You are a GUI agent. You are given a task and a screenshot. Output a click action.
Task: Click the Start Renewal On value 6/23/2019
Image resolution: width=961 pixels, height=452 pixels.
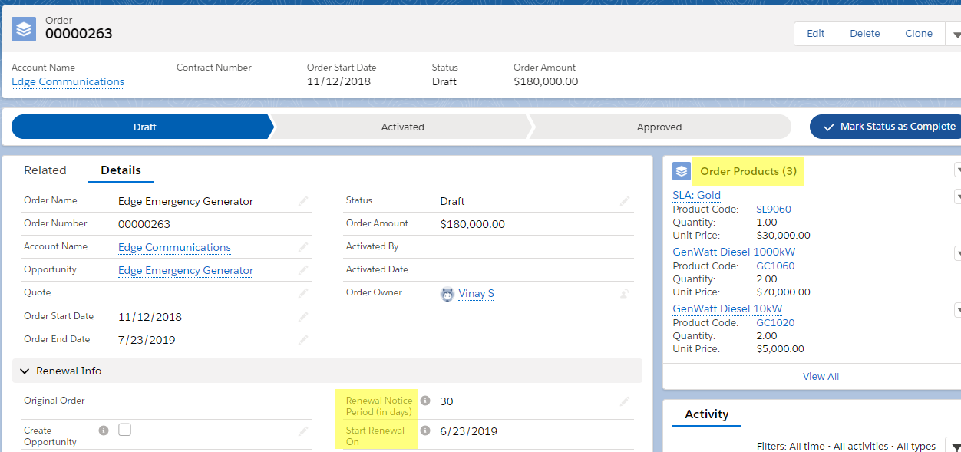point(468,431)
